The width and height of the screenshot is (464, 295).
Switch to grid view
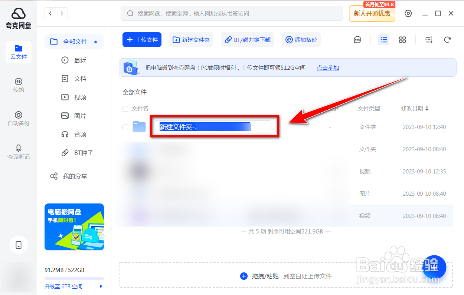point(402,40)
